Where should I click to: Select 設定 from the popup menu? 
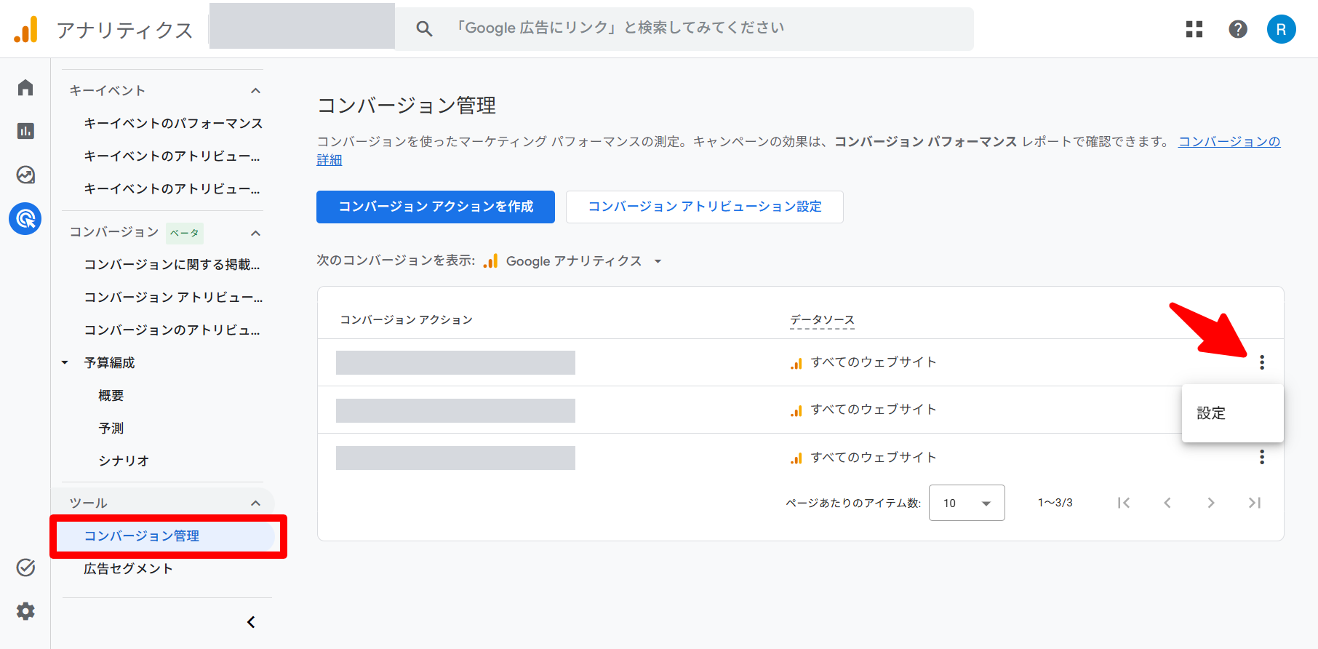1232,413
